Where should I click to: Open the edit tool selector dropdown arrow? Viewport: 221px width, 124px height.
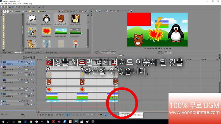click(x=69, y=115)
